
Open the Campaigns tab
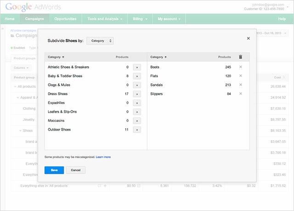click(34, 19)
